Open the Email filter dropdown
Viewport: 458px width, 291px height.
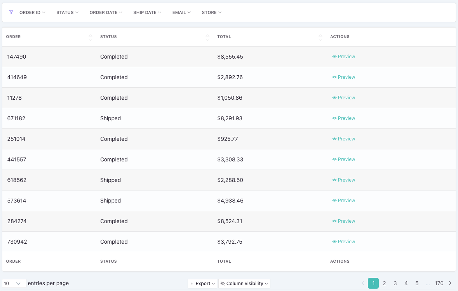[x=181, y=12]
